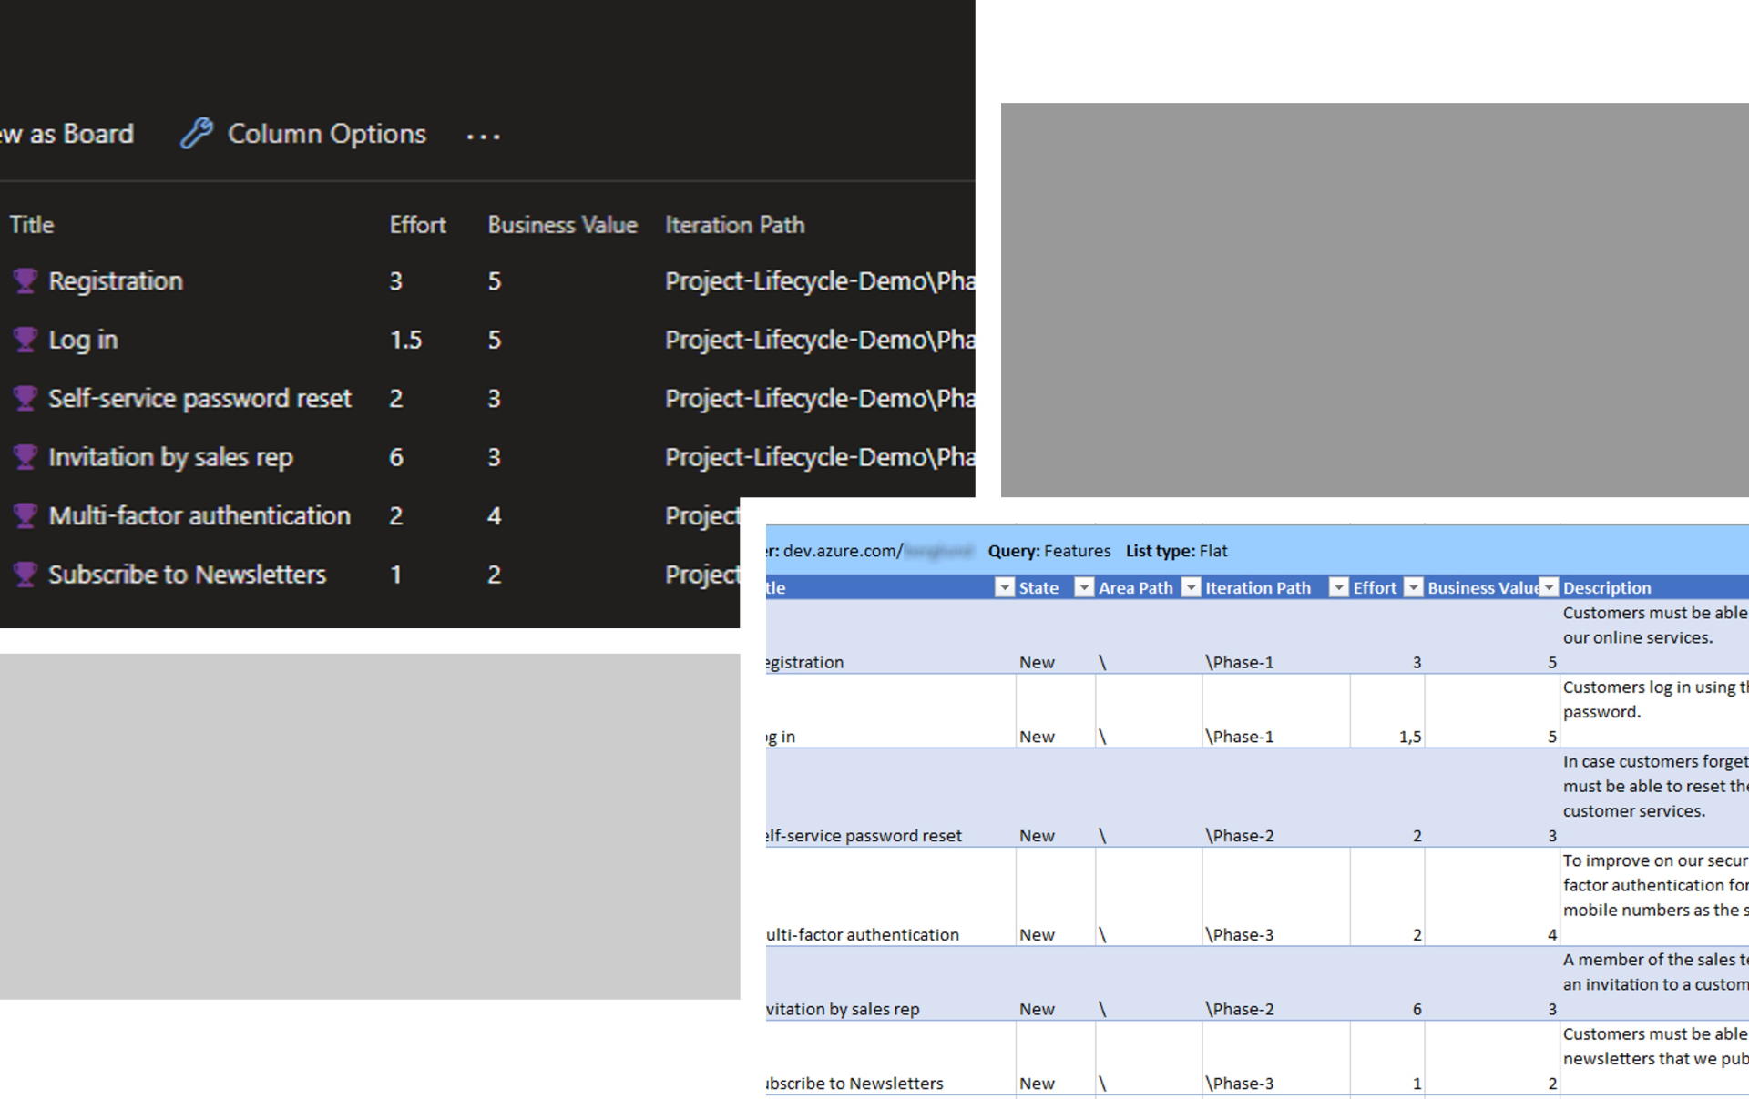Select Effort value 6 in Invitation by sales rep row
Screen dimensions: 1749x1099
coord(396,457)
